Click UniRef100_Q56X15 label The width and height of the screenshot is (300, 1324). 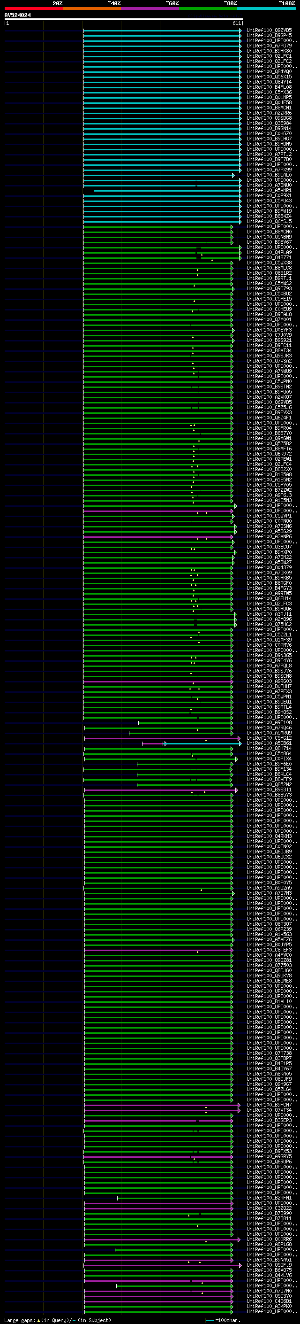click(x=269, y=77)
